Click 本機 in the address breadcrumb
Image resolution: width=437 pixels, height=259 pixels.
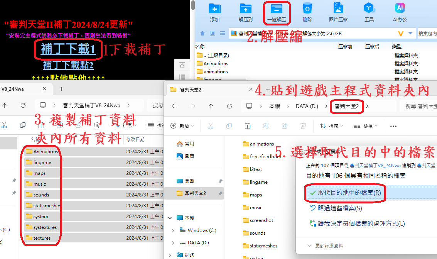[275, 106]
